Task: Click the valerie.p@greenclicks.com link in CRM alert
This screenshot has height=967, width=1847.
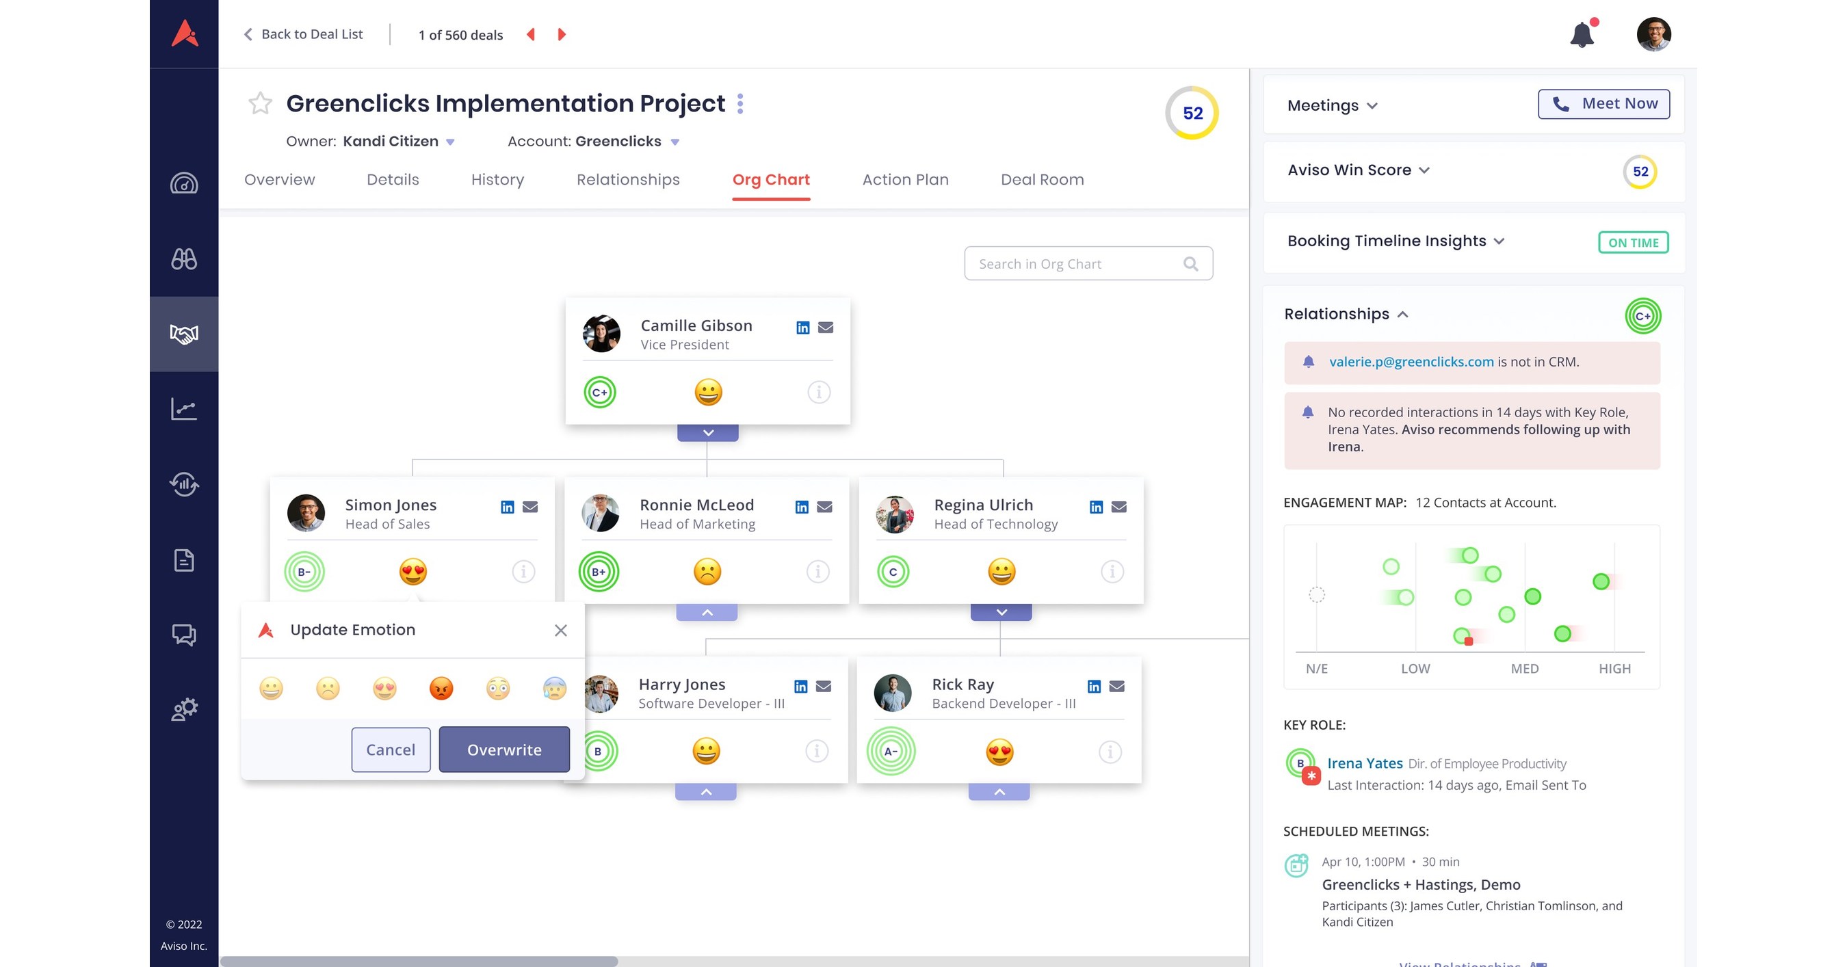Action: click(x=1410, y=361)
